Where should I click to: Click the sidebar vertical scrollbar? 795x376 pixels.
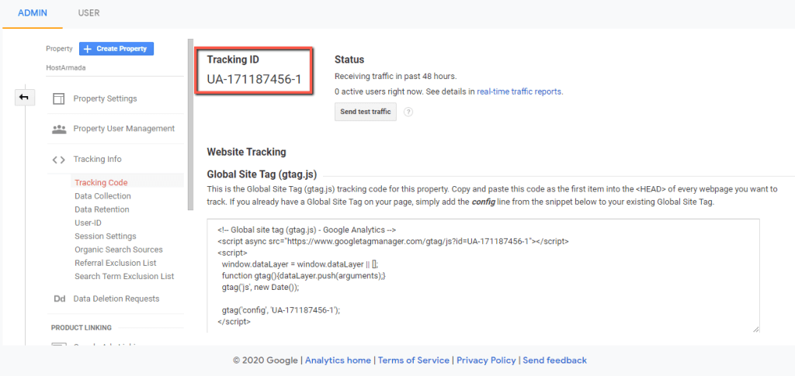pos(190,124)
